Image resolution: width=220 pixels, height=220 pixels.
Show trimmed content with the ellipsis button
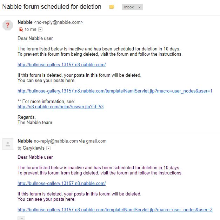pos(21,218)
